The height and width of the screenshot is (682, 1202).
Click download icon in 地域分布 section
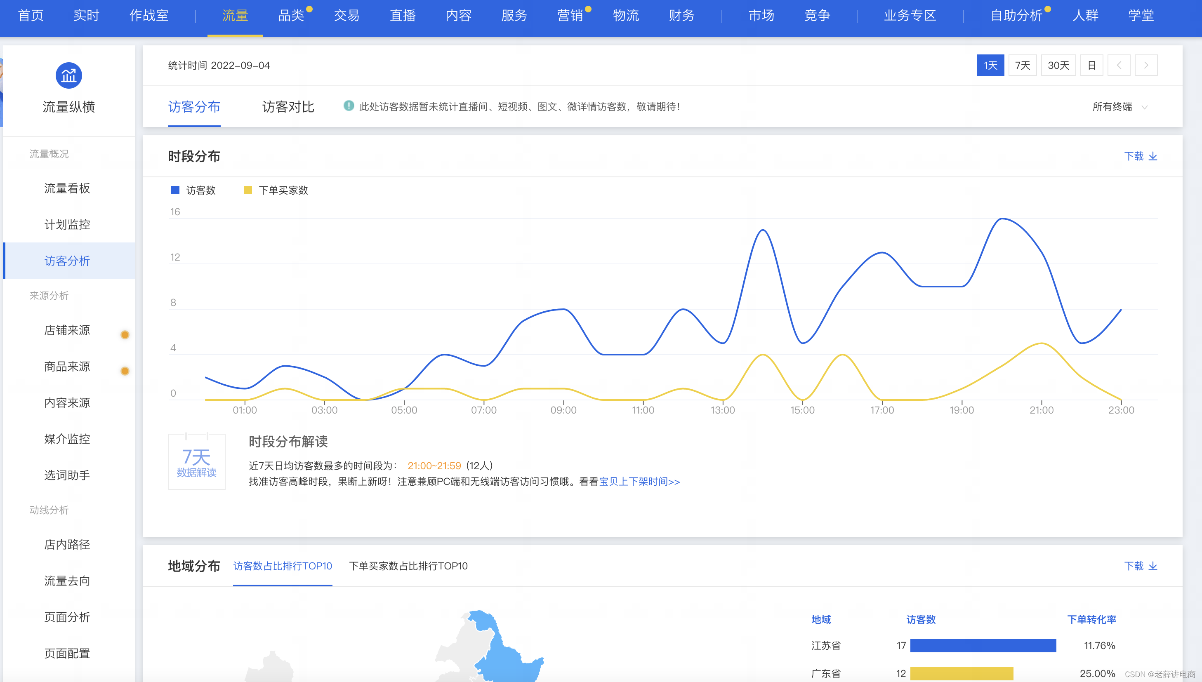[x=1153, y=566]
